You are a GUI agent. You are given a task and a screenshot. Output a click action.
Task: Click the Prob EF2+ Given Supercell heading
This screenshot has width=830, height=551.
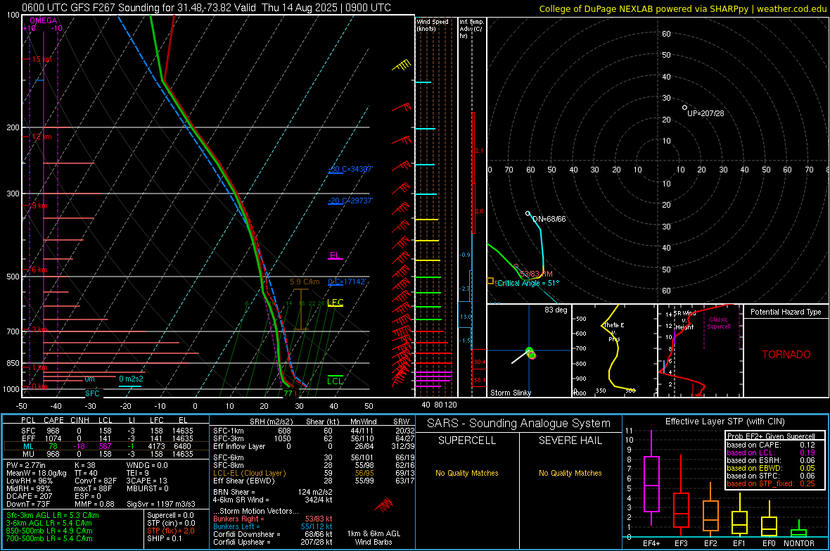tap(771, 436)
